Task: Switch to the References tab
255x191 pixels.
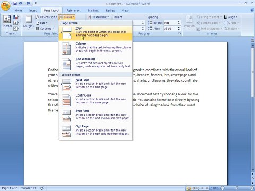Action: tap(74, 11)
